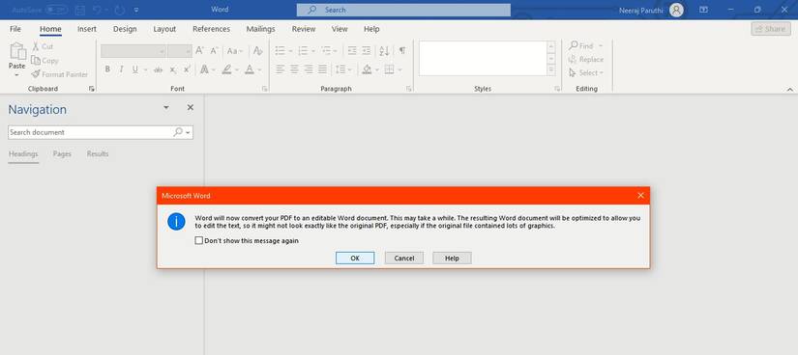The height and width of the screenshot is (355, 798).
Task: Open the Underline style dropdown arrow
Action: click(145, 69)
